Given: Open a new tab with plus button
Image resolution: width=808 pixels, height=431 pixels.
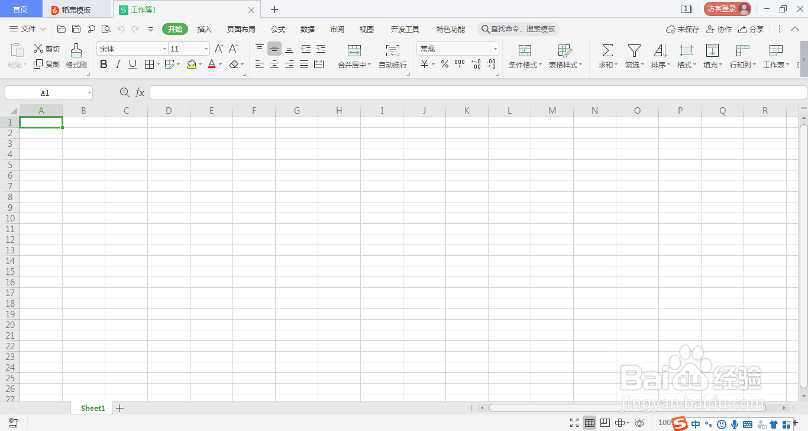Looking at the screenshot, I should click(274, 9).
